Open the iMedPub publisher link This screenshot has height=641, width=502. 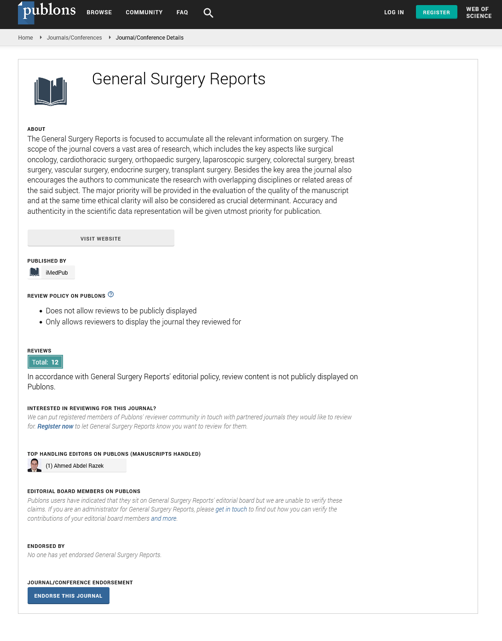coord(57,273)
